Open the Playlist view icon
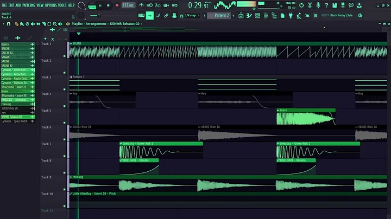The image size is (391, 219). (x=241, y=16)
